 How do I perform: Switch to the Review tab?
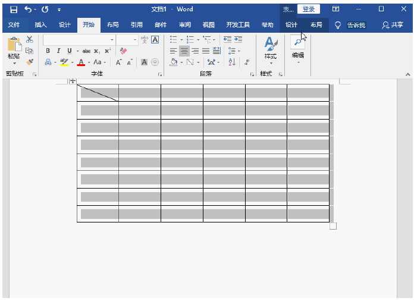[x=185, y=25]
